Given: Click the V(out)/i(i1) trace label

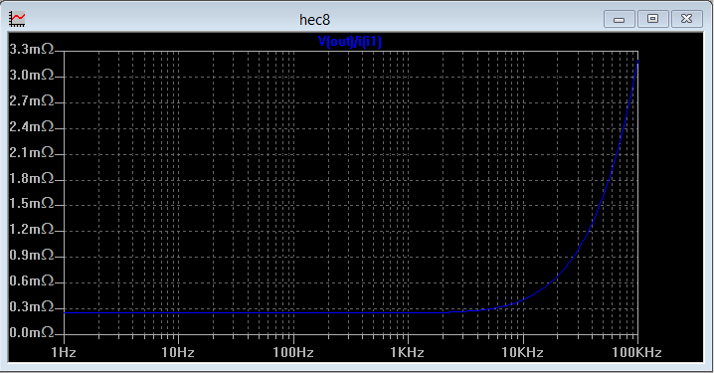Looking at the screenshot, I should (350, 42).
